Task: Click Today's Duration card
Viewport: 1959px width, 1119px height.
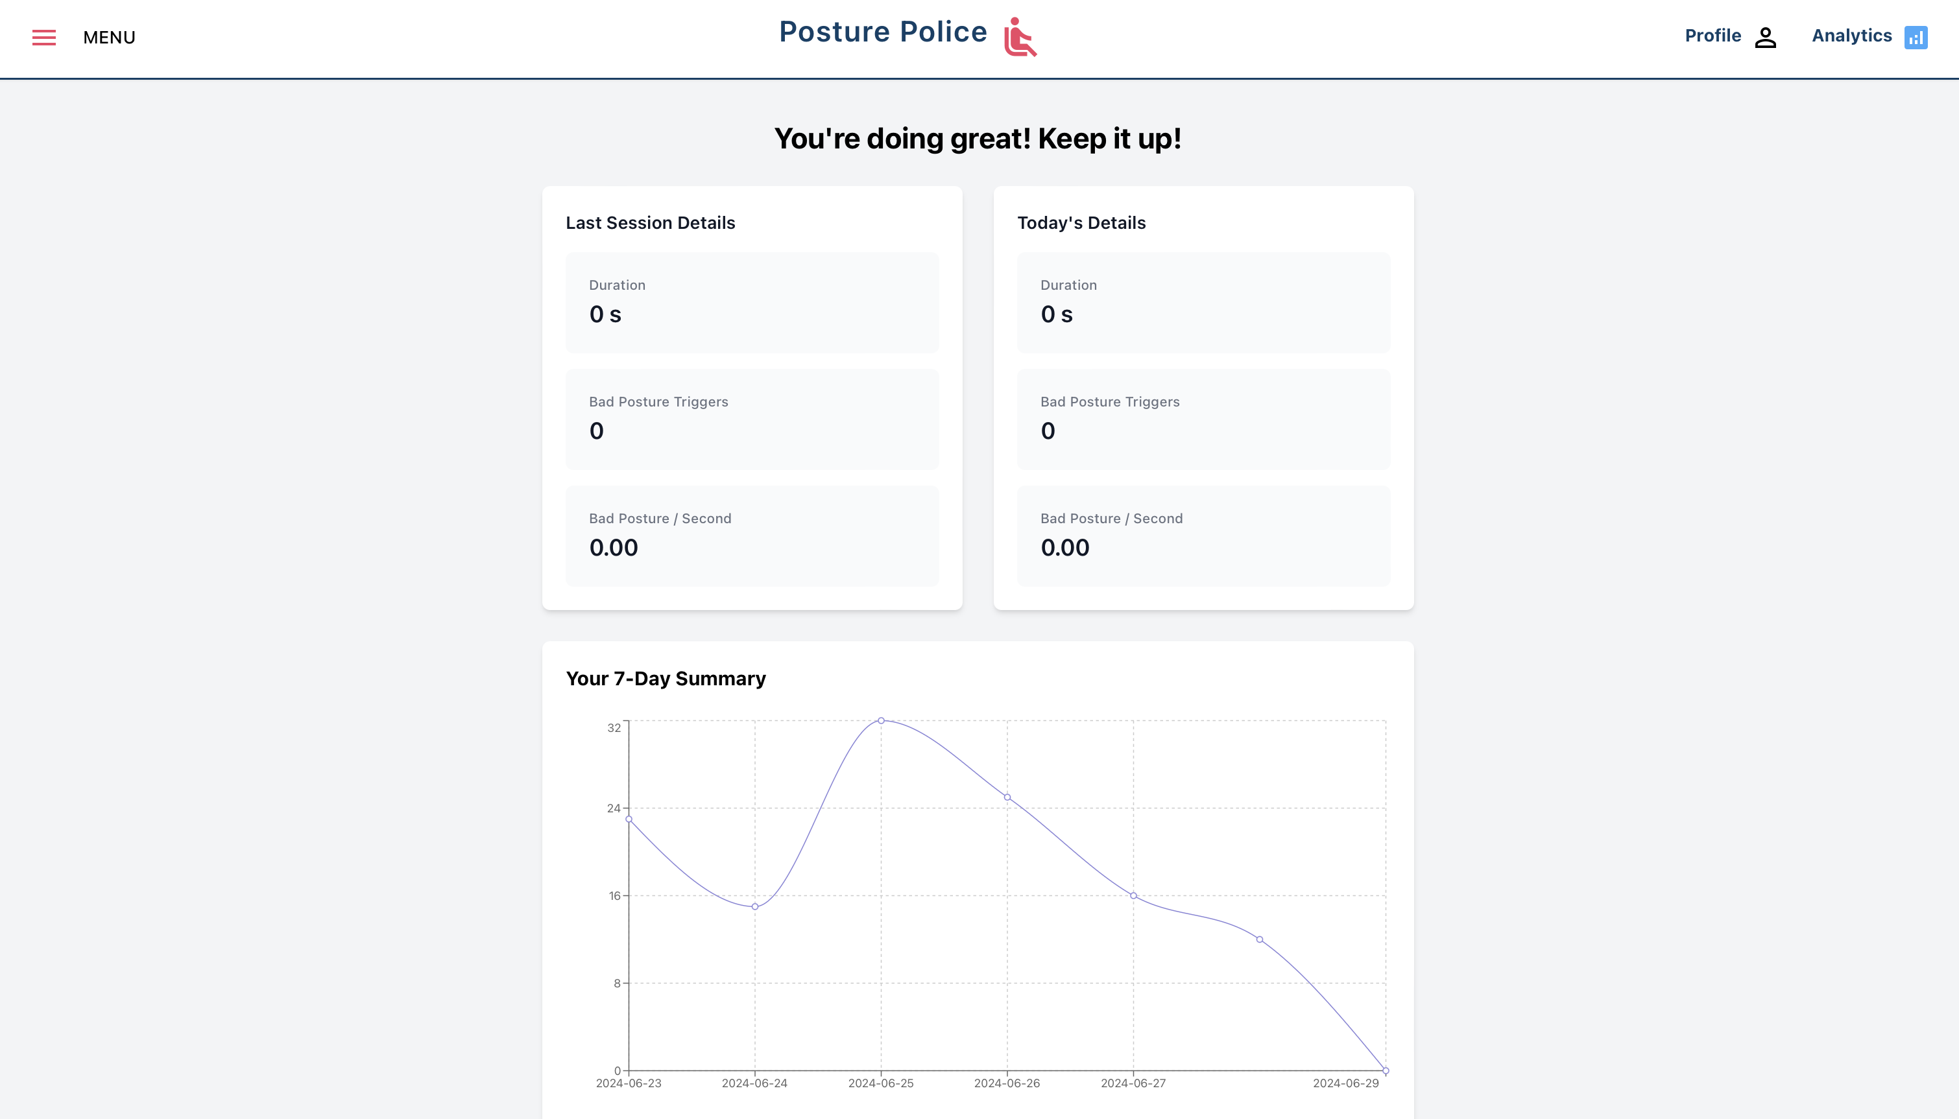Action: point(1203,303)
